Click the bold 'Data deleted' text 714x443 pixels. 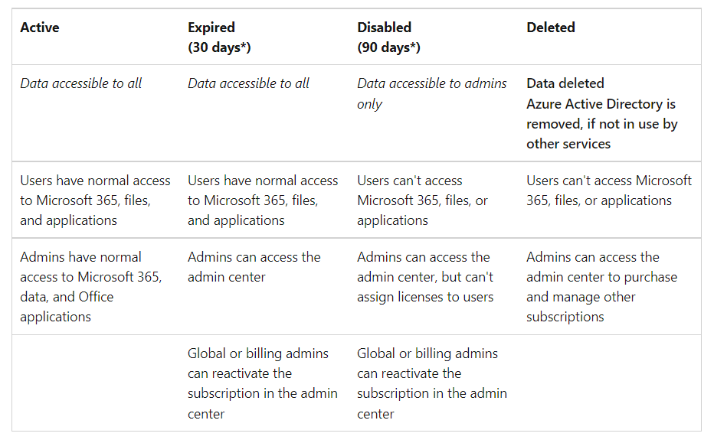tap(565, 83)
